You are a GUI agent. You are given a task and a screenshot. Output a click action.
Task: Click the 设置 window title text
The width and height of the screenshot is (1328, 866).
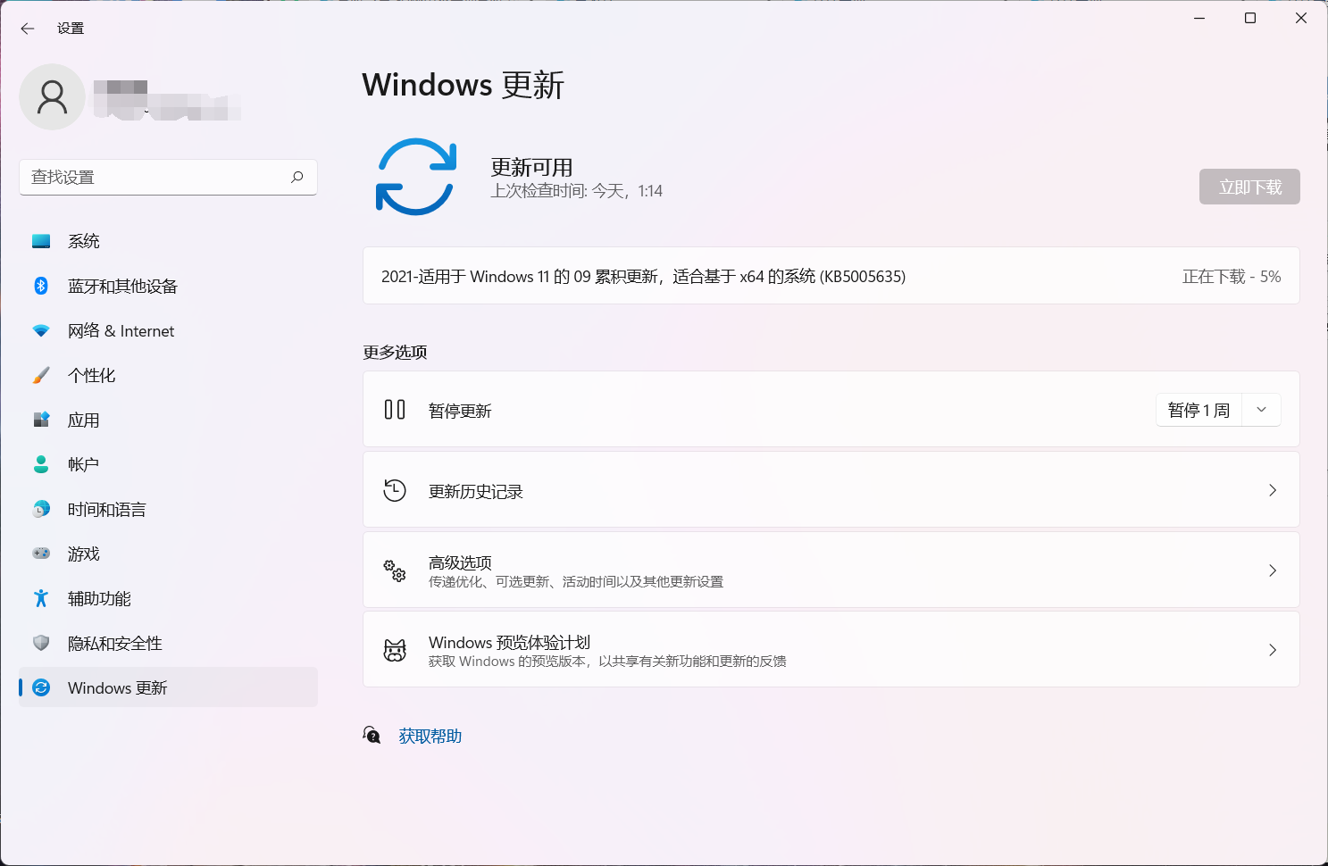[x=71, y=29]
